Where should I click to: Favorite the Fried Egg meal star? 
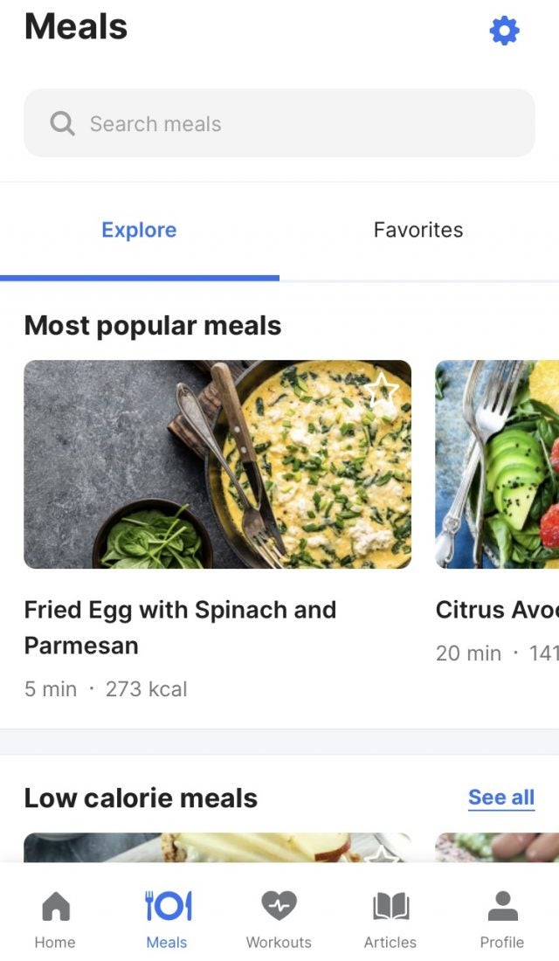coord(382,390)
